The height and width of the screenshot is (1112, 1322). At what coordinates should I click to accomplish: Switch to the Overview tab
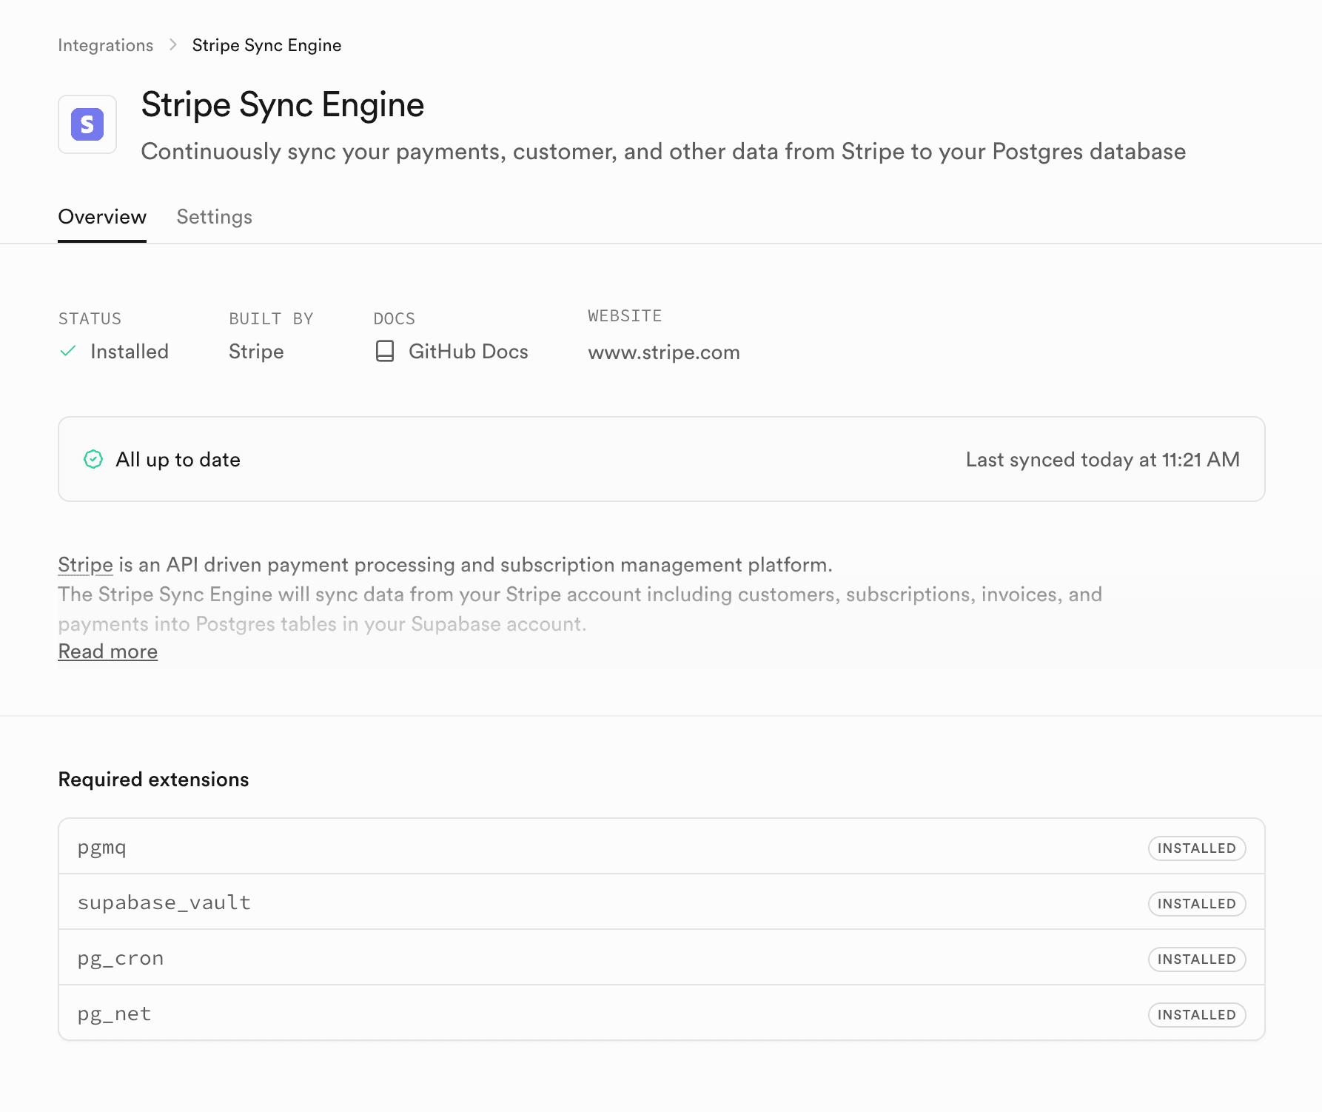coord(101,217)
